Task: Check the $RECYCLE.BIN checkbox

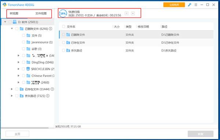Action: click(23, 69)
